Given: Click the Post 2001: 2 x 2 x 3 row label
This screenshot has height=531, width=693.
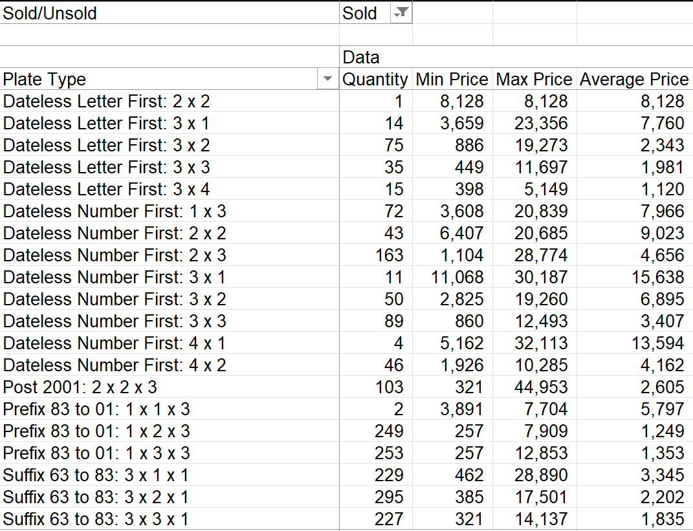Looking at the screenshot, I should tap(80, 387).
